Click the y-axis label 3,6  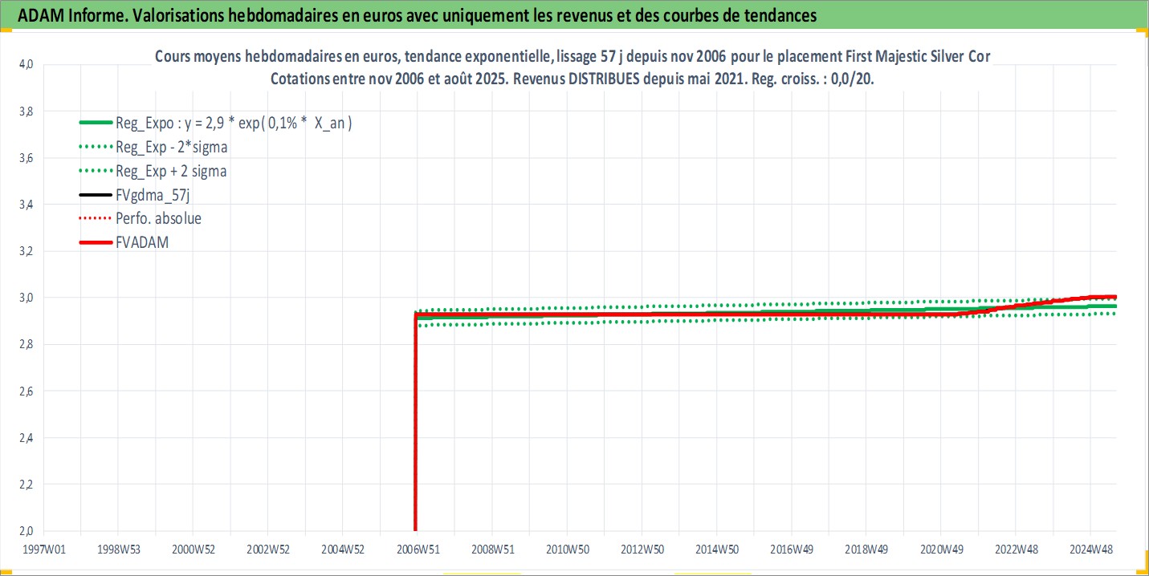[24, 158]
